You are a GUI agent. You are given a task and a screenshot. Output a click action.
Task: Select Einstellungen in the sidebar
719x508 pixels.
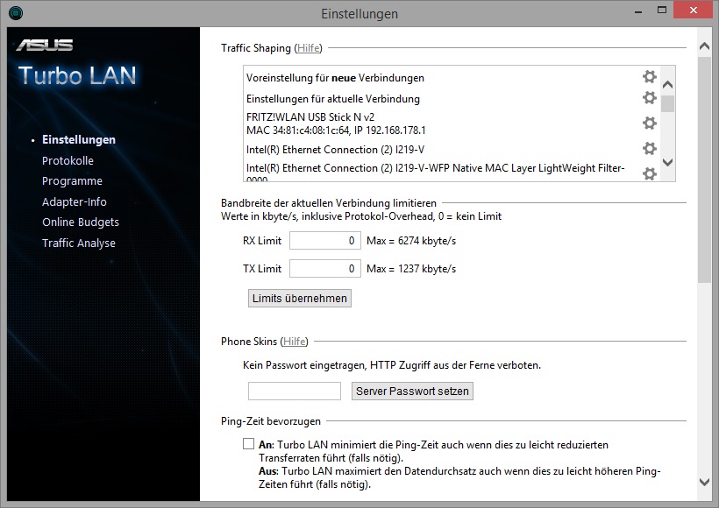click(79, 140)
